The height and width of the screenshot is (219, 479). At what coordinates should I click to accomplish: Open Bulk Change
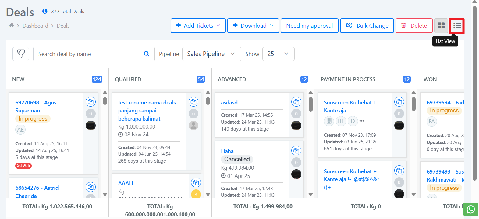point(367,26)
